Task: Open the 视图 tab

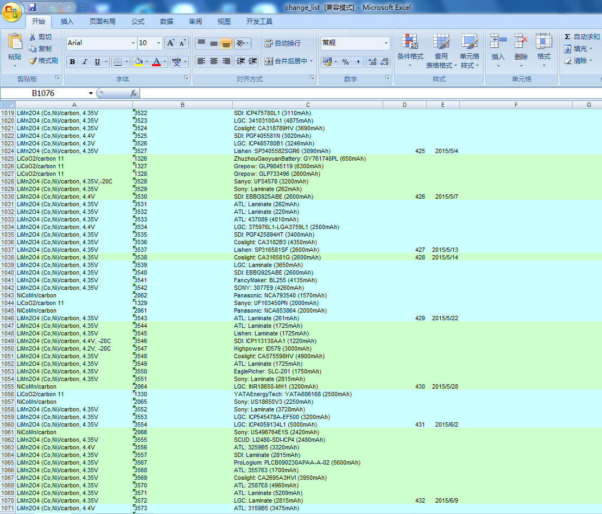Action: (224, 22)
